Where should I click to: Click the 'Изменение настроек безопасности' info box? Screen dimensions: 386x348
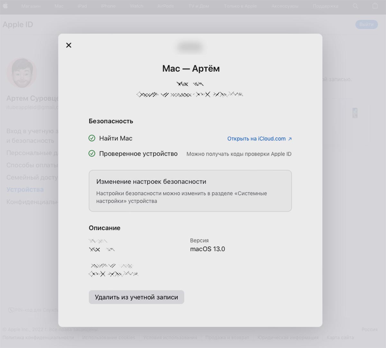click(x=190, y=191)
